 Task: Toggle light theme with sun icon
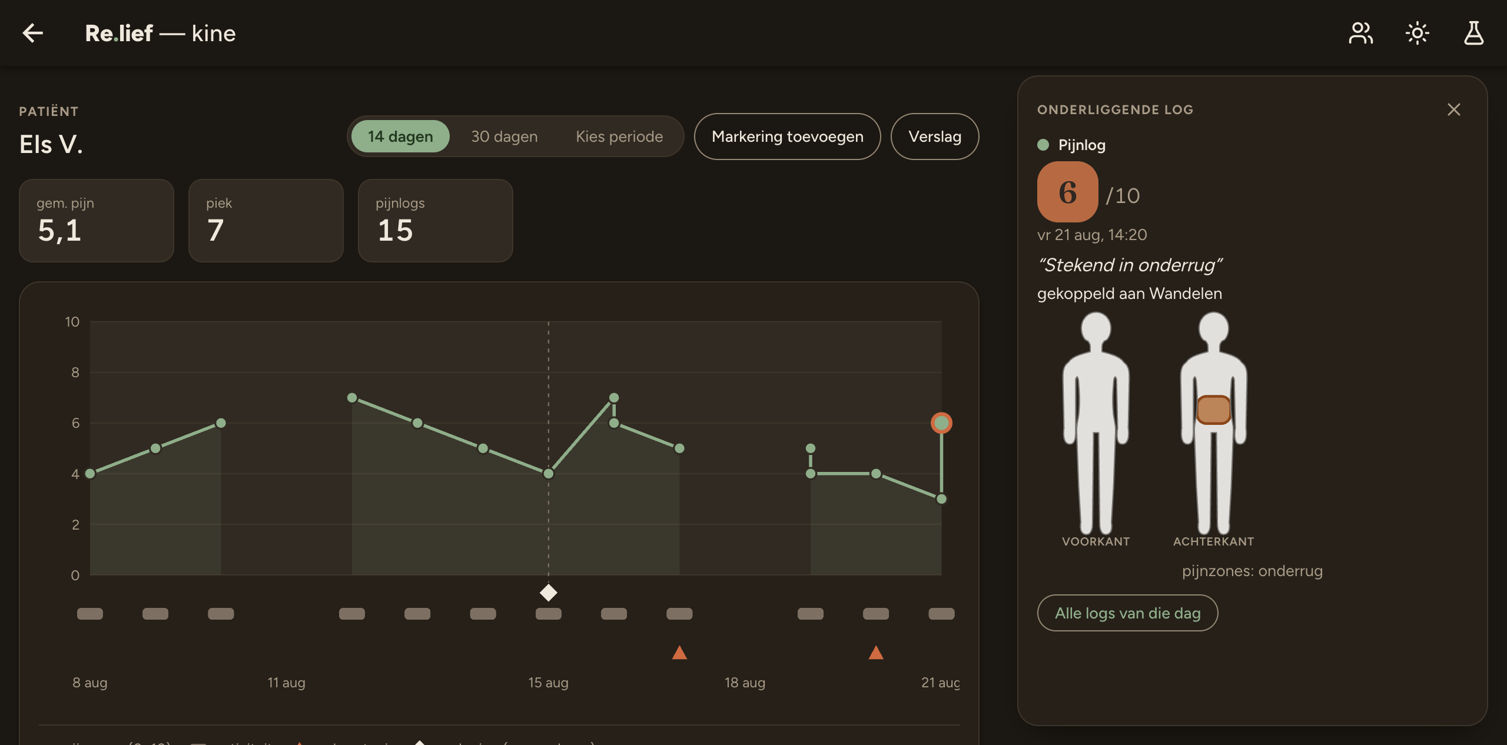click(1417, 33)
